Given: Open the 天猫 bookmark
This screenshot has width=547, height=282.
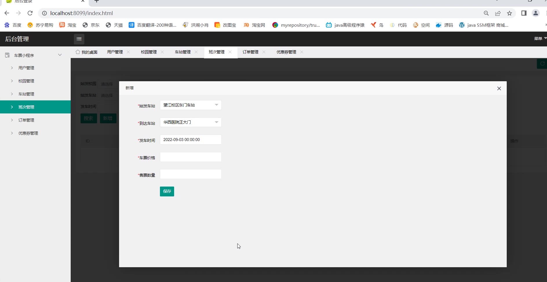Looking at the screenshot, I should (x=114, y=25).
